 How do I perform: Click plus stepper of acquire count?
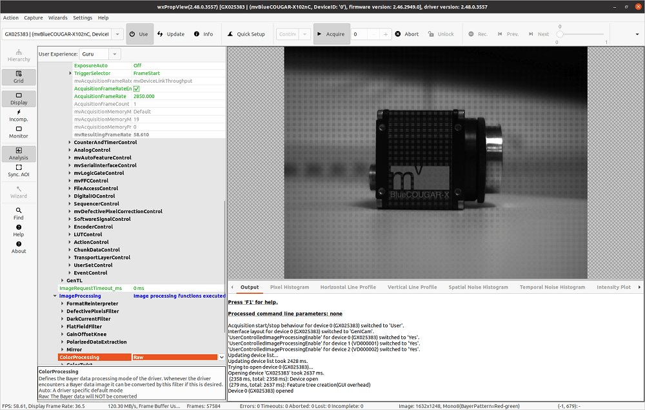pos(386,34)
